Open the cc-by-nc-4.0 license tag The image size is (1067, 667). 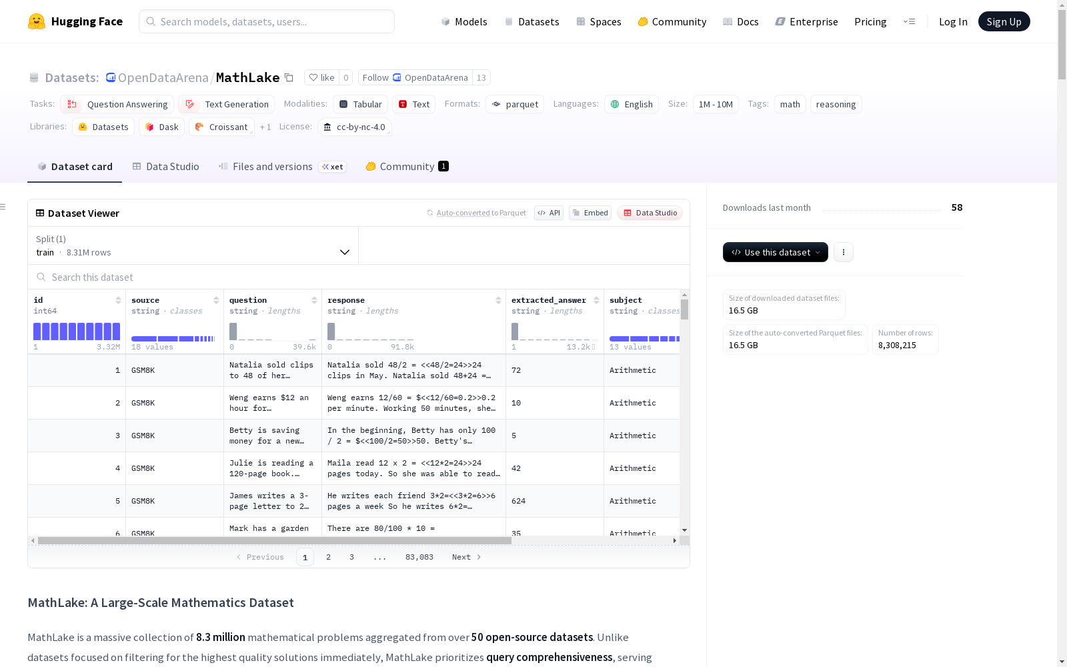pyautogui.click(x=354, y=127)
